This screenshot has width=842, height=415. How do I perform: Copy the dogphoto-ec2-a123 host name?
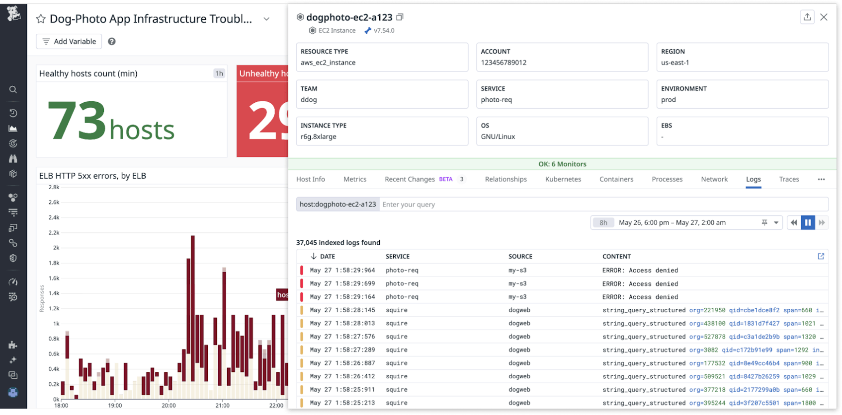(x=400, y=17)
